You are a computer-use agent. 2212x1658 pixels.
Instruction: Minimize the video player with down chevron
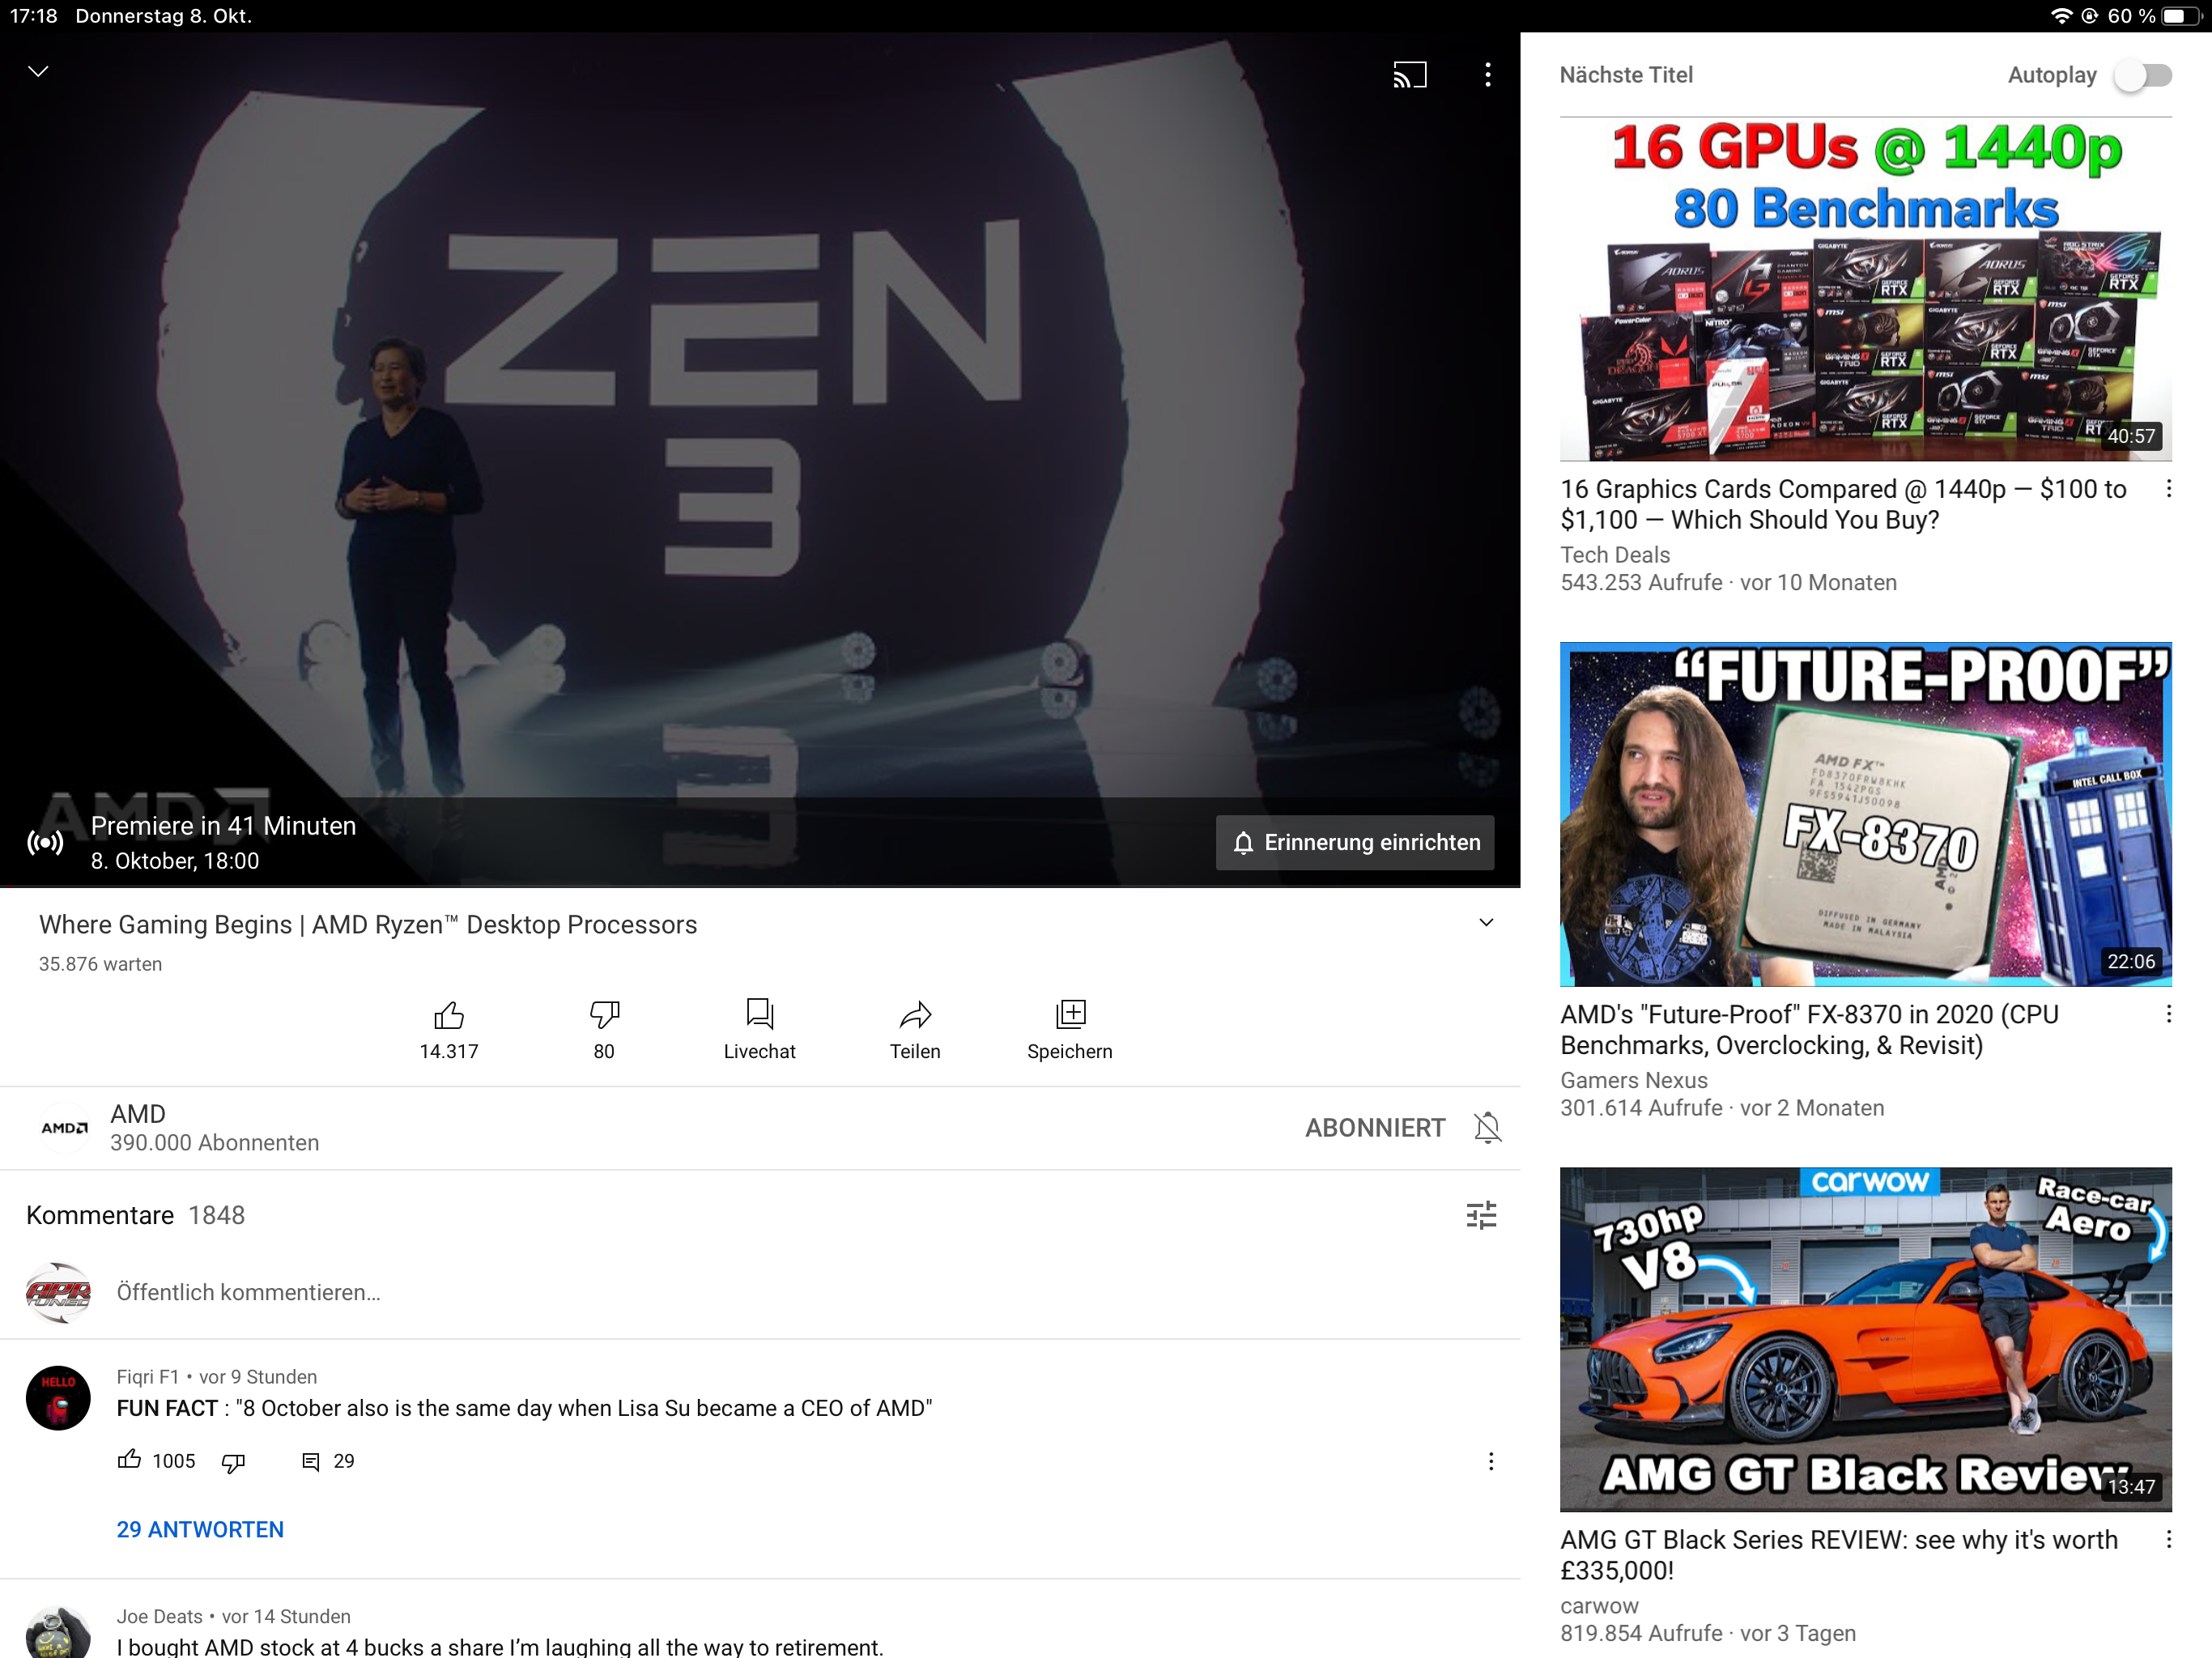(x=38, y=71)
